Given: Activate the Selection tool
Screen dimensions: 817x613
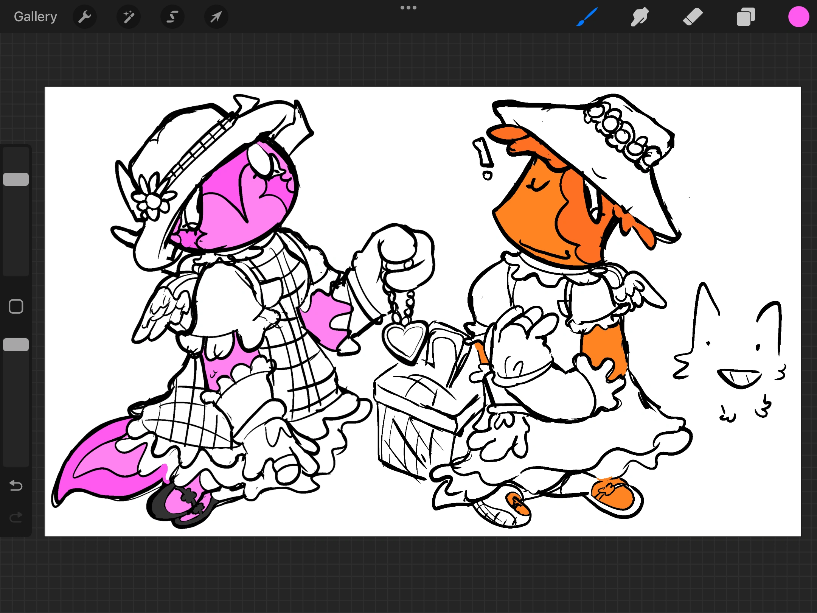Looking at the screenshot, I should coord(172,17).
